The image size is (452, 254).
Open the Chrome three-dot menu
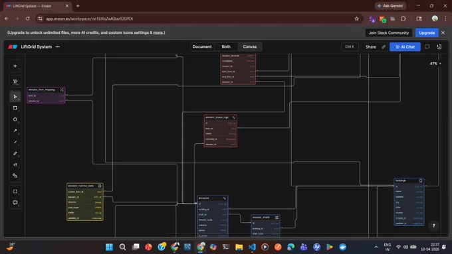point(445,19)
